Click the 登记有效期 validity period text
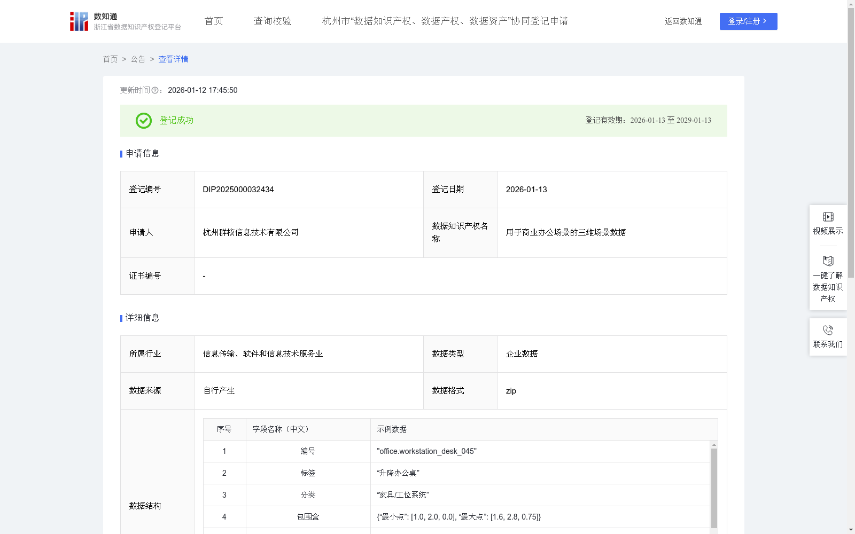This screenshot has height=534, width=855. (648, 121)
